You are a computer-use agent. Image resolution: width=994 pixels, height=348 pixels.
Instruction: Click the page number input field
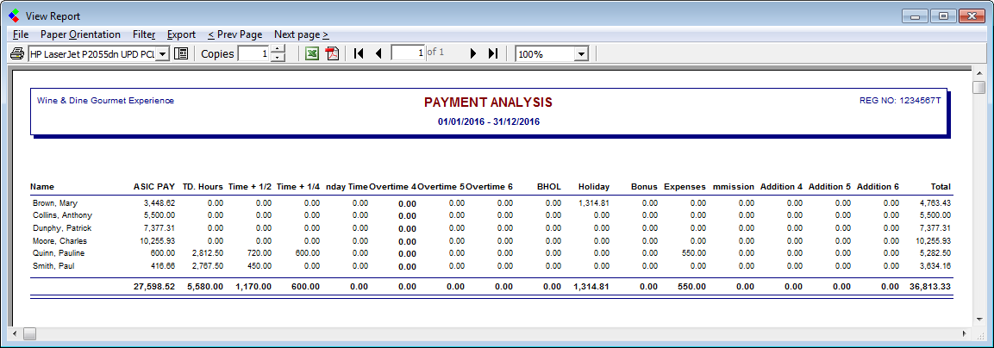point(408,54)
